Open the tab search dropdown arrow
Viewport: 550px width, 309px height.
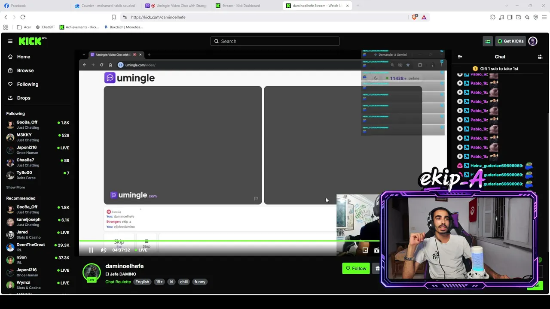507,6
